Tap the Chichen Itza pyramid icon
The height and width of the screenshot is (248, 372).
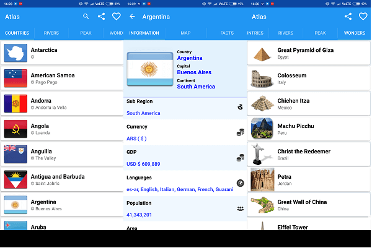pos(262,103)
